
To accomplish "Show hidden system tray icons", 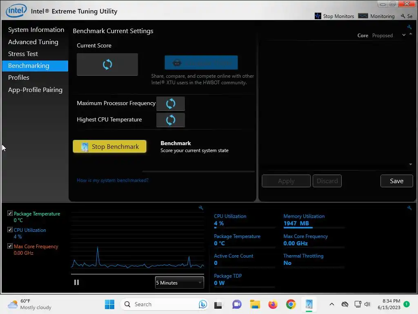I will tap(331, 304).
